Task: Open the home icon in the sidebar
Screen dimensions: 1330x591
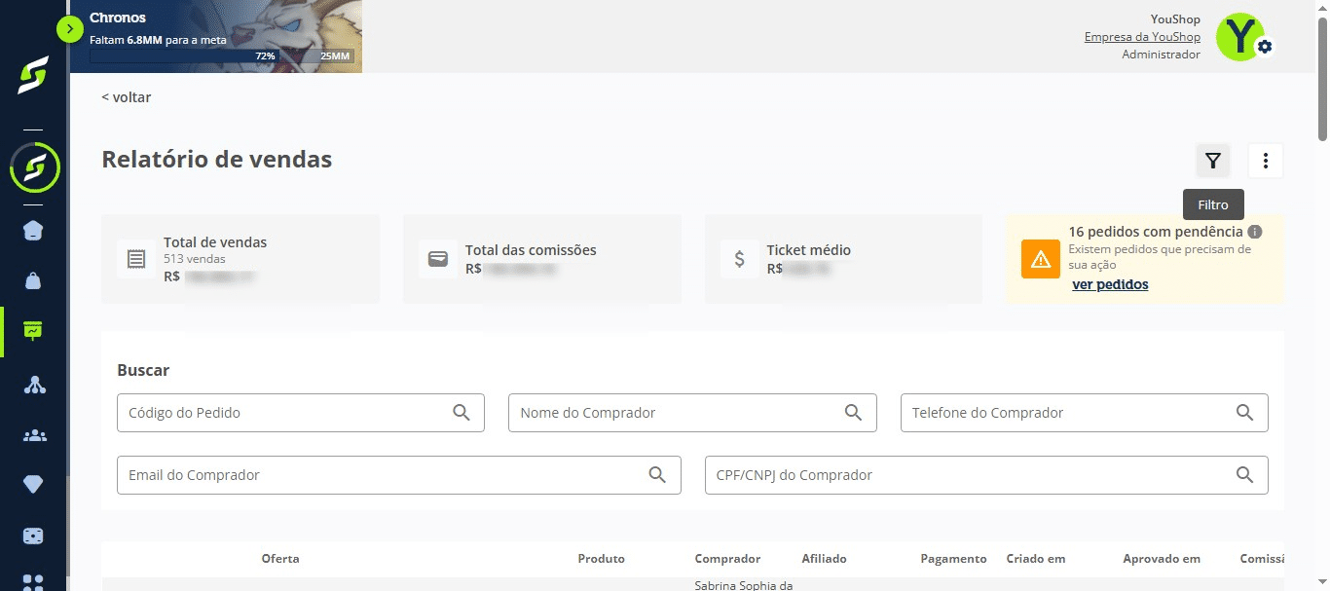Action: 34,231
